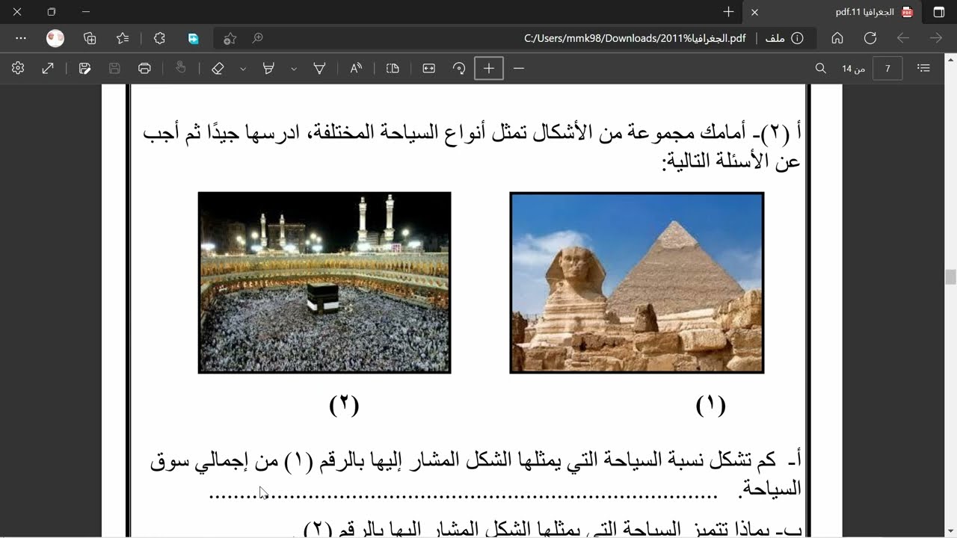Open the PDF table of contents panel
Screen dimensions: 957x538
pos(924,68)
